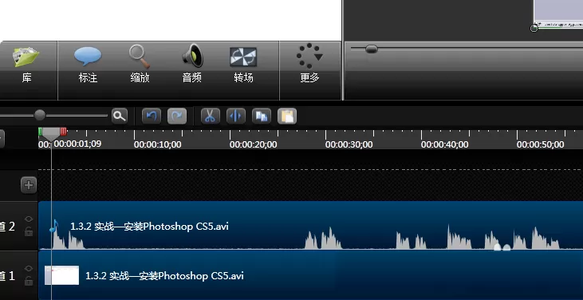Open the 标注 callouts tab
This screenshot has height=300, width=583.
coord(88,64)
